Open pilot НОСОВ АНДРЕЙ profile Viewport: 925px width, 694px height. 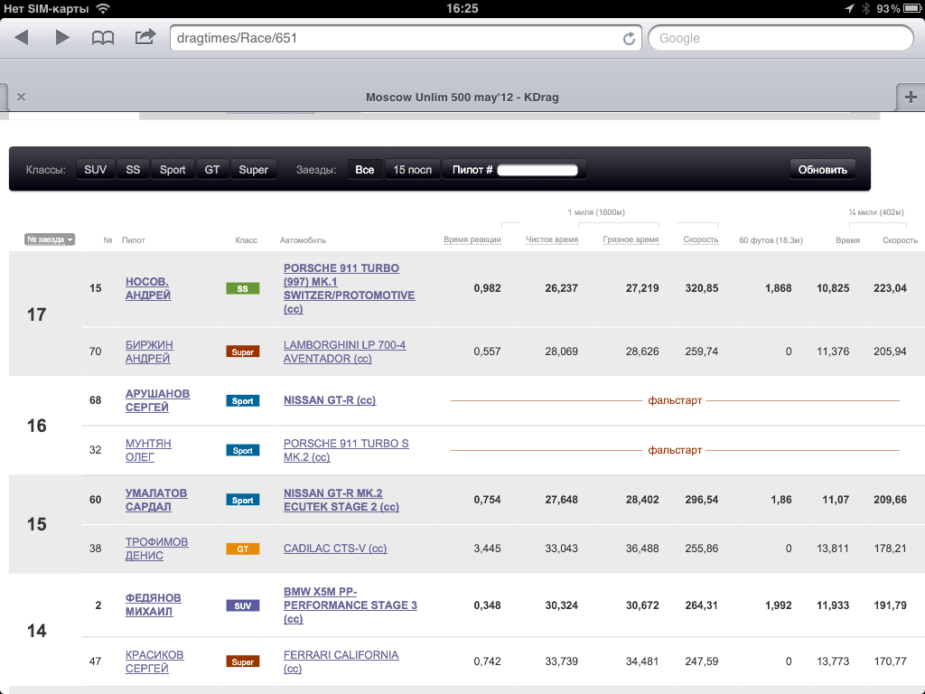(148, 288)
